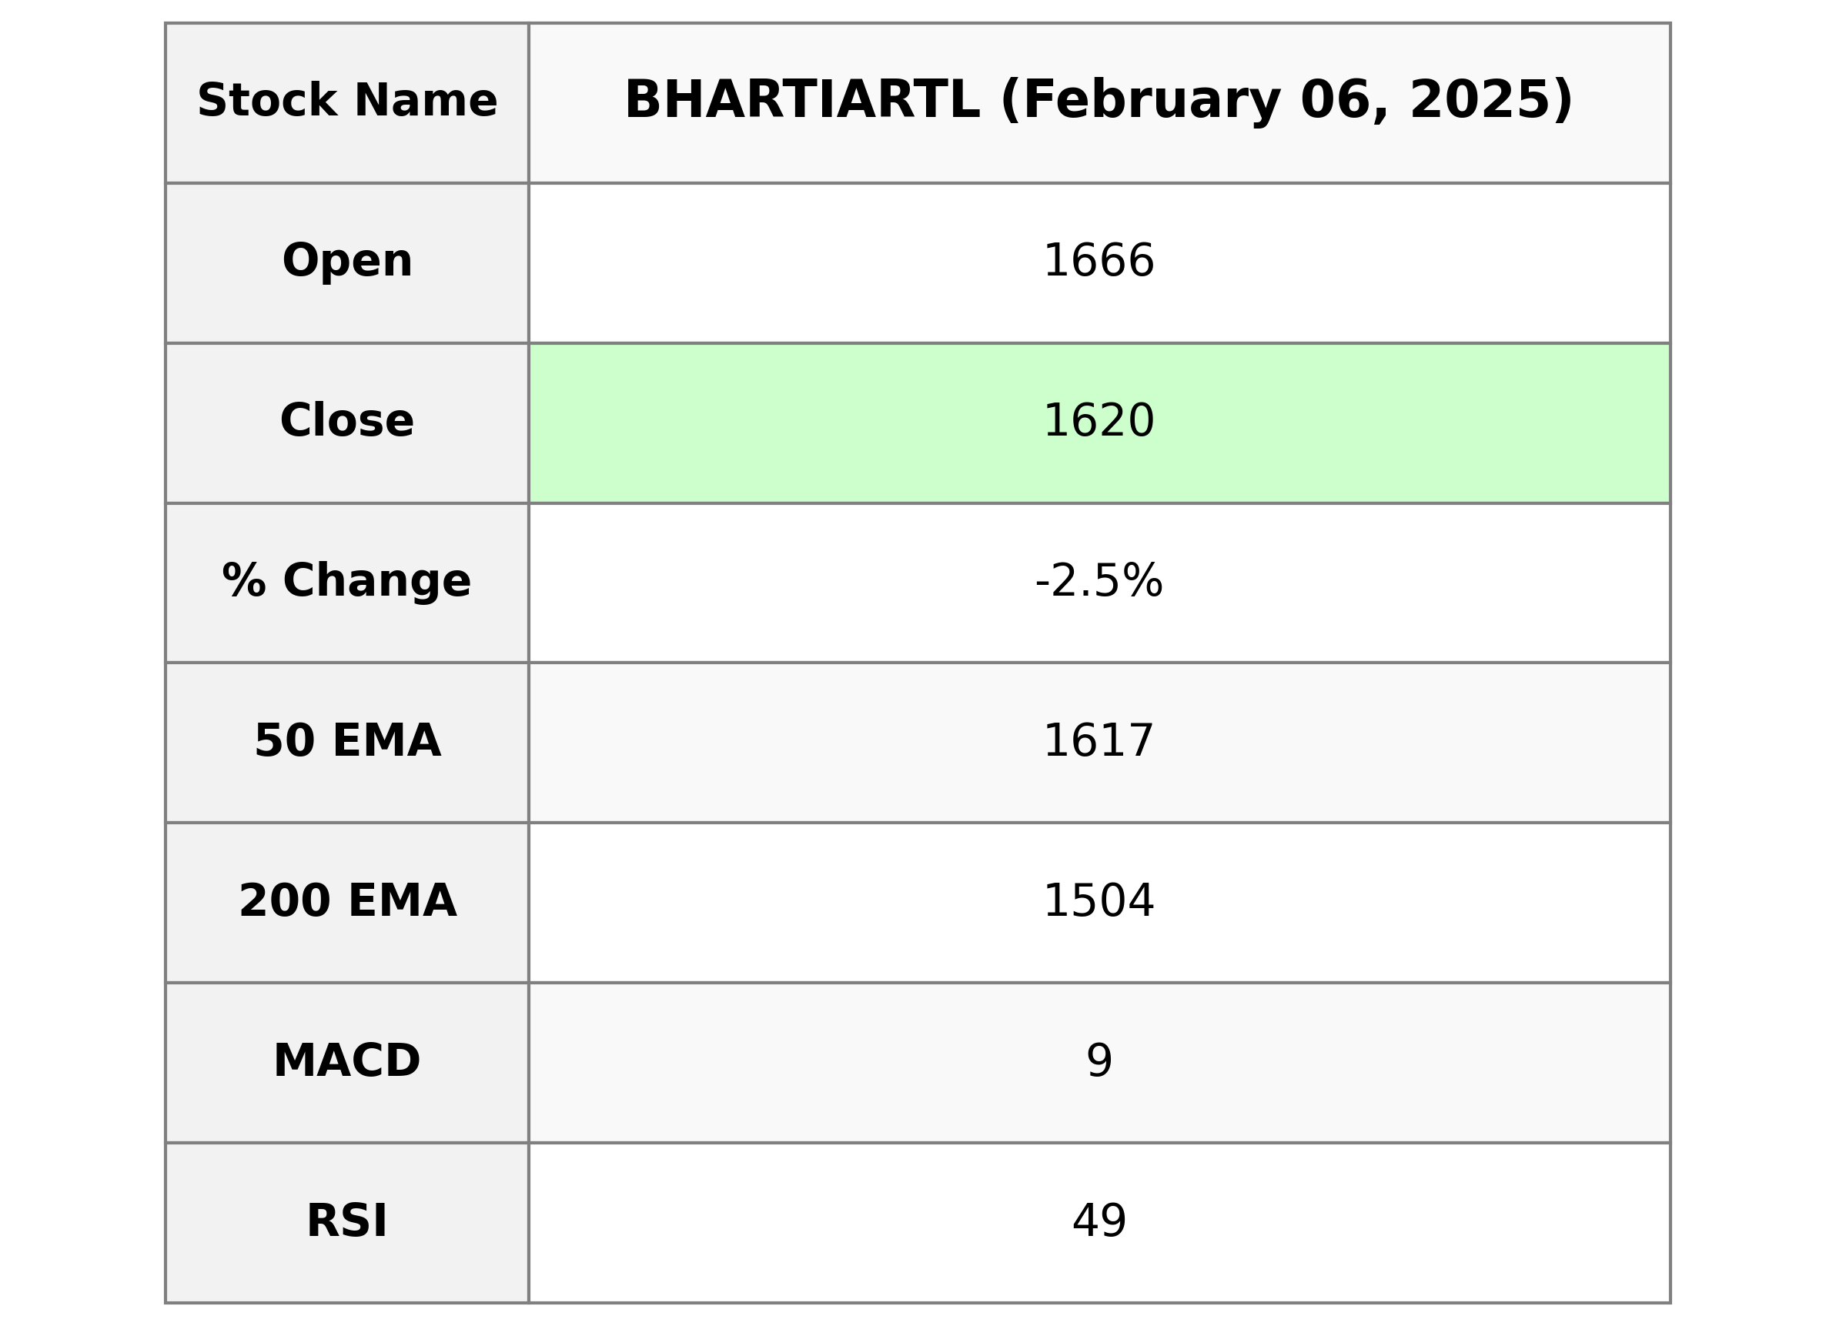Click the 50 EMA value 1617
The height and width of the screenshot is (1326, 1836).
click(x=1098, y=740)
